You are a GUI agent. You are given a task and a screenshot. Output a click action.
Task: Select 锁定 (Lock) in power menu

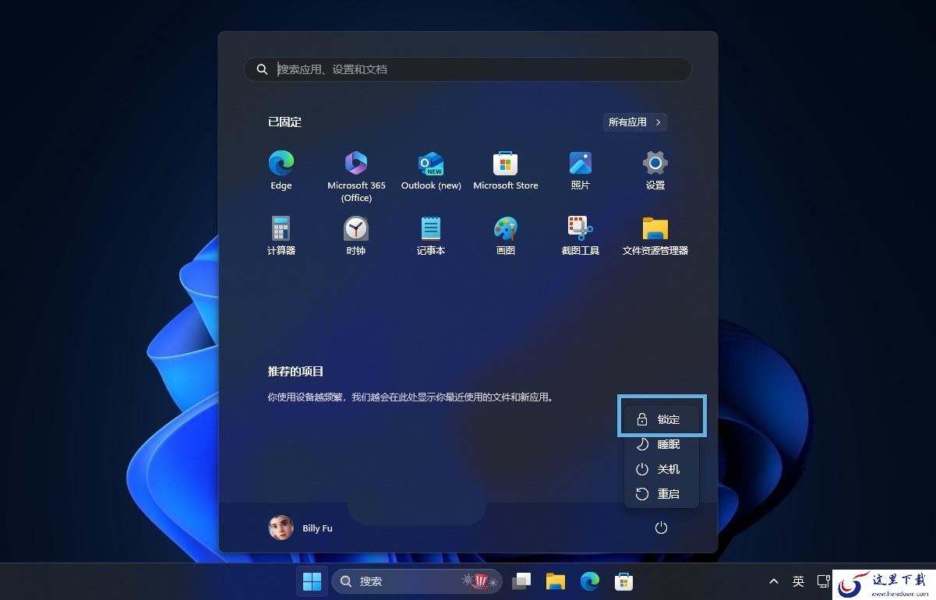(662, 419)
